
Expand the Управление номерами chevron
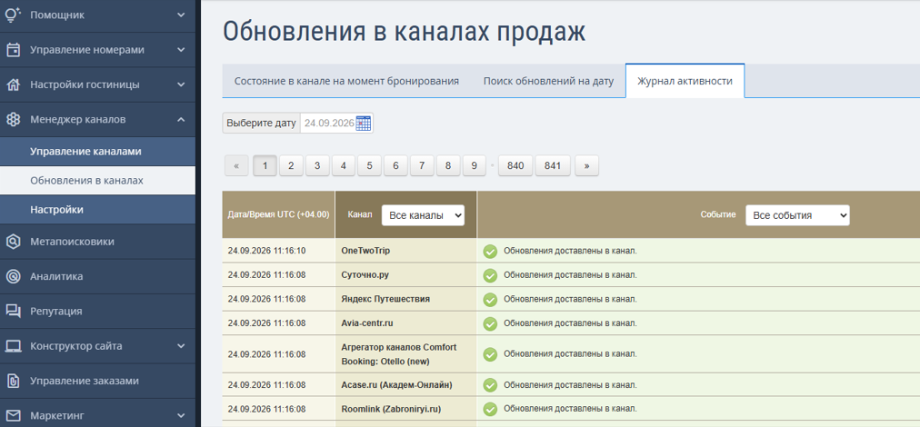[181, 50]
